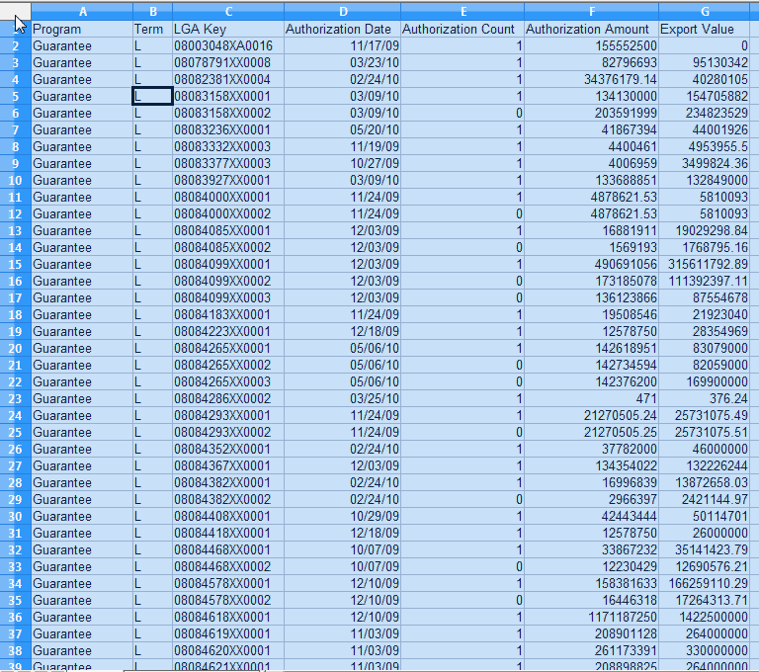Click the date cell 05/20/10
The image size is (759, 672).
342,129
